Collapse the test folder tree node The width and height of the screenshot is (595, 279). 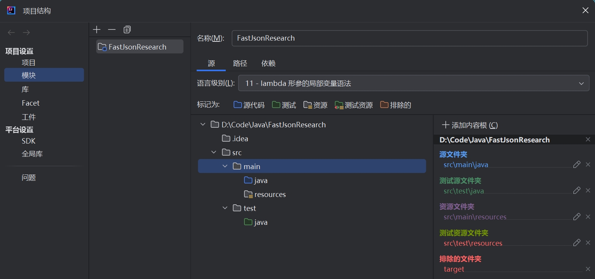pyautogui.click(x=225, y=208)
